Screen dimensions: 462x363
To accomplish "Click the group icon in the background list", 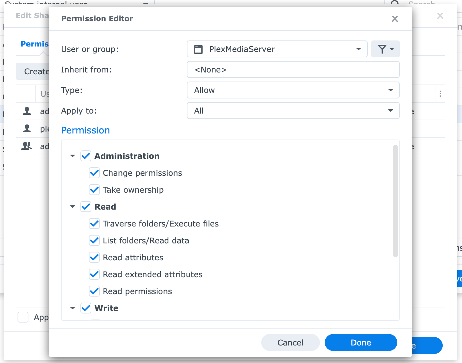I will tap(27, 146).
